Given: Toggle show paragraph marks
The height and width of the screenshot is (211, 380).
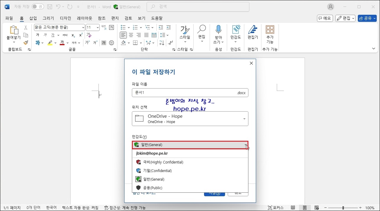Looking at the screenshot, I should (x=171, y=43).
